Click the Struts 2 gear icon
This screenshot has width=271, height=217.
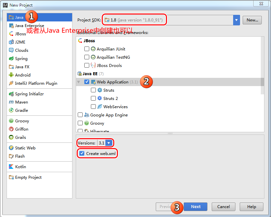click(x=100, y=98)
